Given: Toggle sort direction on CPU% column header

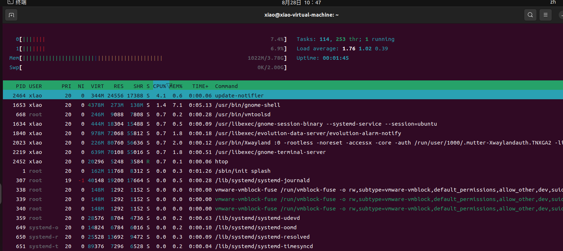Looking at the screenshot, I should (160, 86).
